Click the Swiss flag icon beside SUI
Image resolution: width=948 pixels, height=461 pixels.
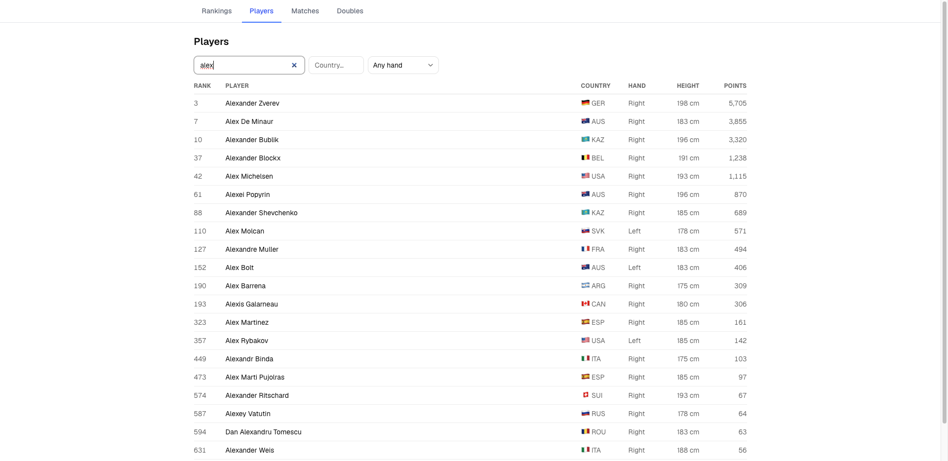(x=585, y=395)
